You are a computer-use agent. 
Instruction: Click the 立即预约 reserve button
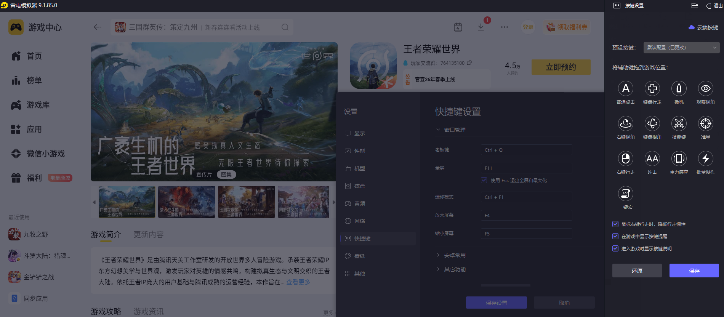click(x=561, y=67)
